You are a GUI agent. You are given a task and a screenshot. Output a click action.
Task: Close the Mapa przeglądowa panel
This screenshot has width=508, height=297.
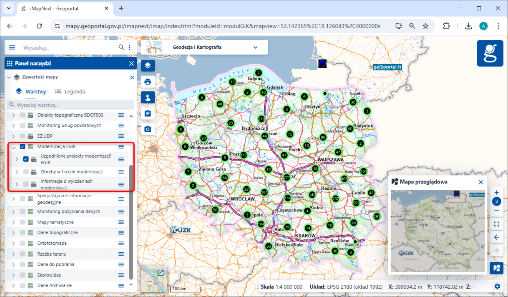click(x=480, y=182)
